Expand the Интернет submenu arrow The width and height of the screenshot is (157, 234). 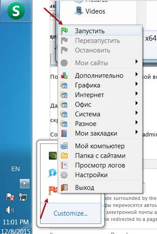pos(137,94)
